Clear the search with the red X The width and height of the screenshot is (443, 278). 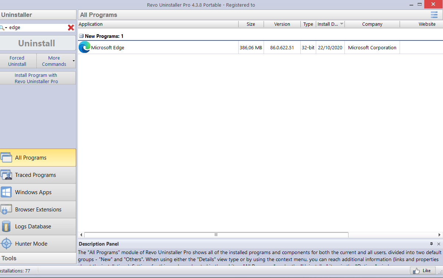(x=71, y=28)
